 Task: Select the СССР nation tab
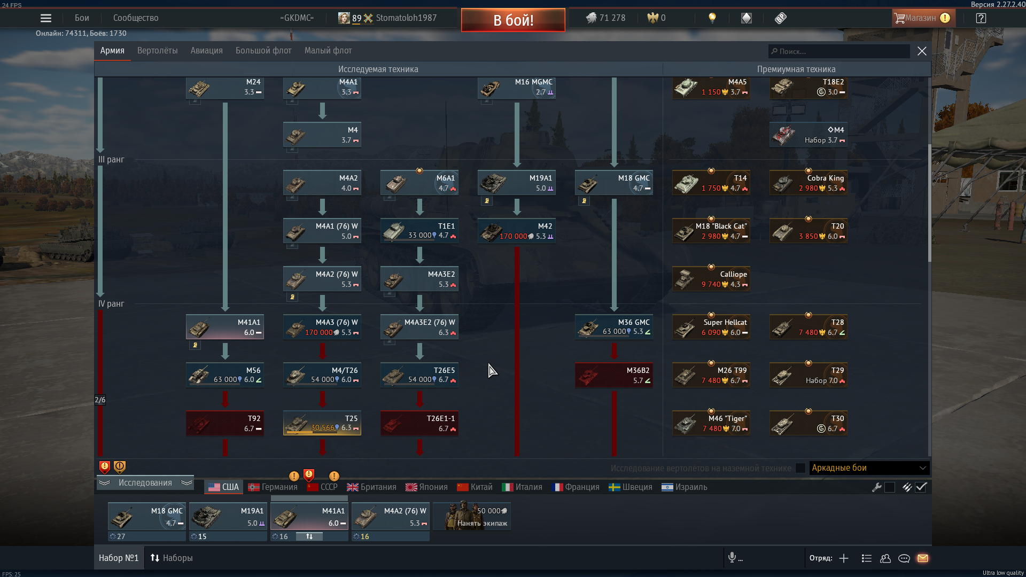click(322, 487)
